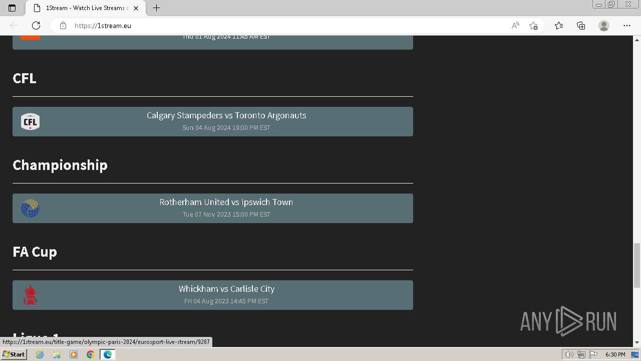
Task: Click the Tue 07 Nov 2023 15:00 date text
Action: [x=226, y=214]
